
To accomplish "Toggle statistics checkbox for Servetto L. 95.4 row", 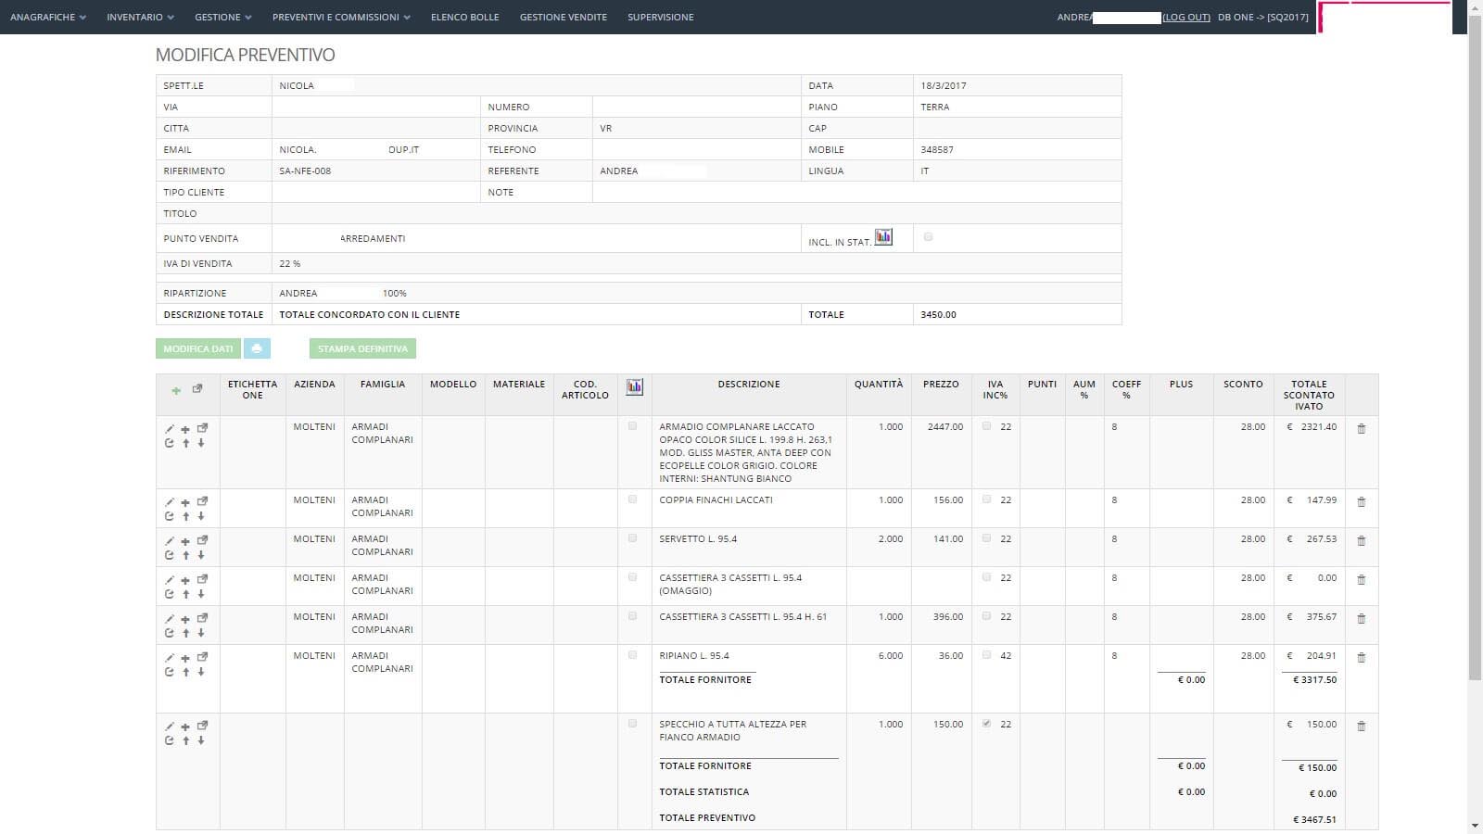I will tap(633, 538).
